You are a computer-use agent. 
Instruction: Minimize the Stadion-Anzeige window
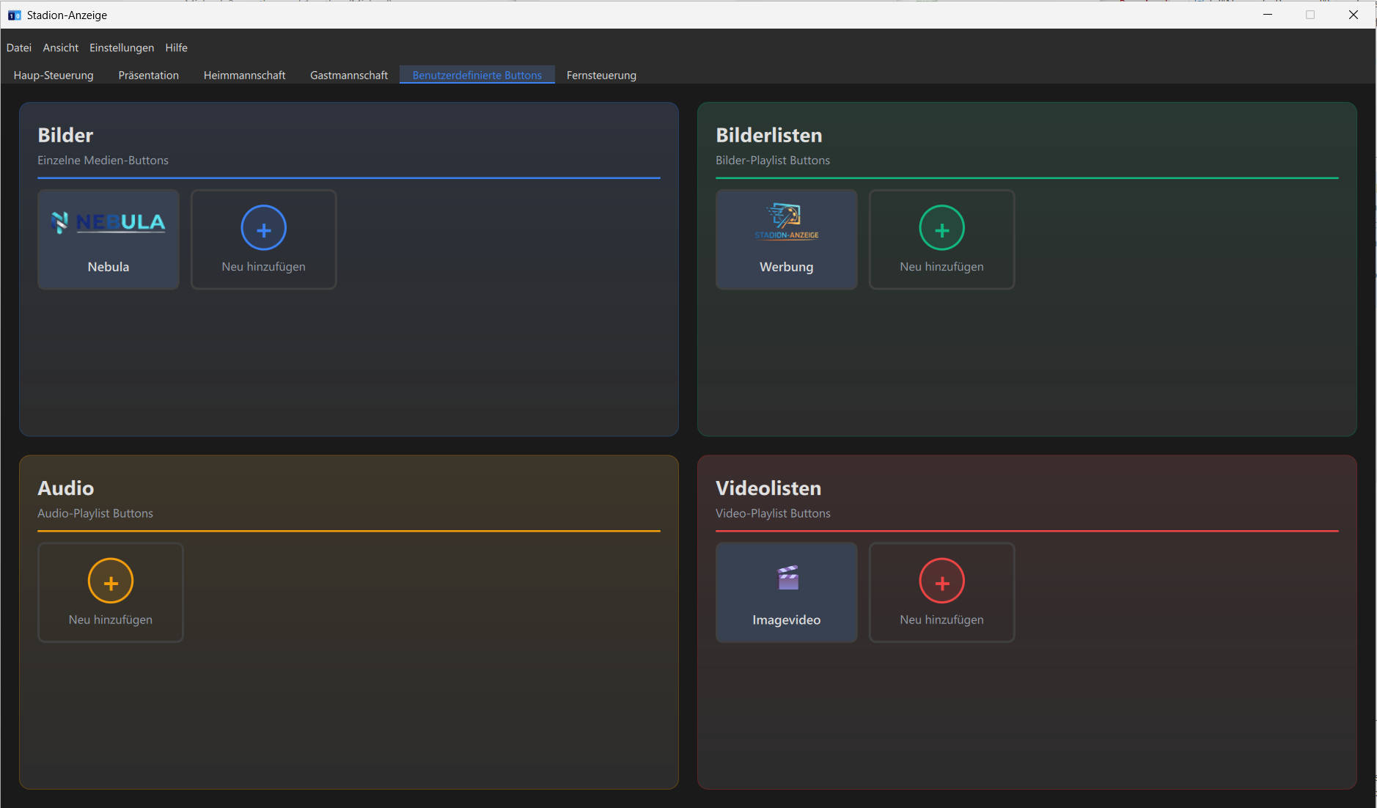[x=1267, y=15]
